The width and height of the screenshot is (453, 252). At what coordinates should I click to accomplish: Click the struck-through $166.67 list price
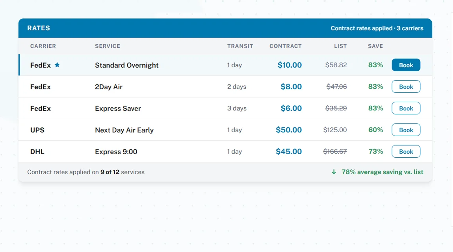click(335, 152)
